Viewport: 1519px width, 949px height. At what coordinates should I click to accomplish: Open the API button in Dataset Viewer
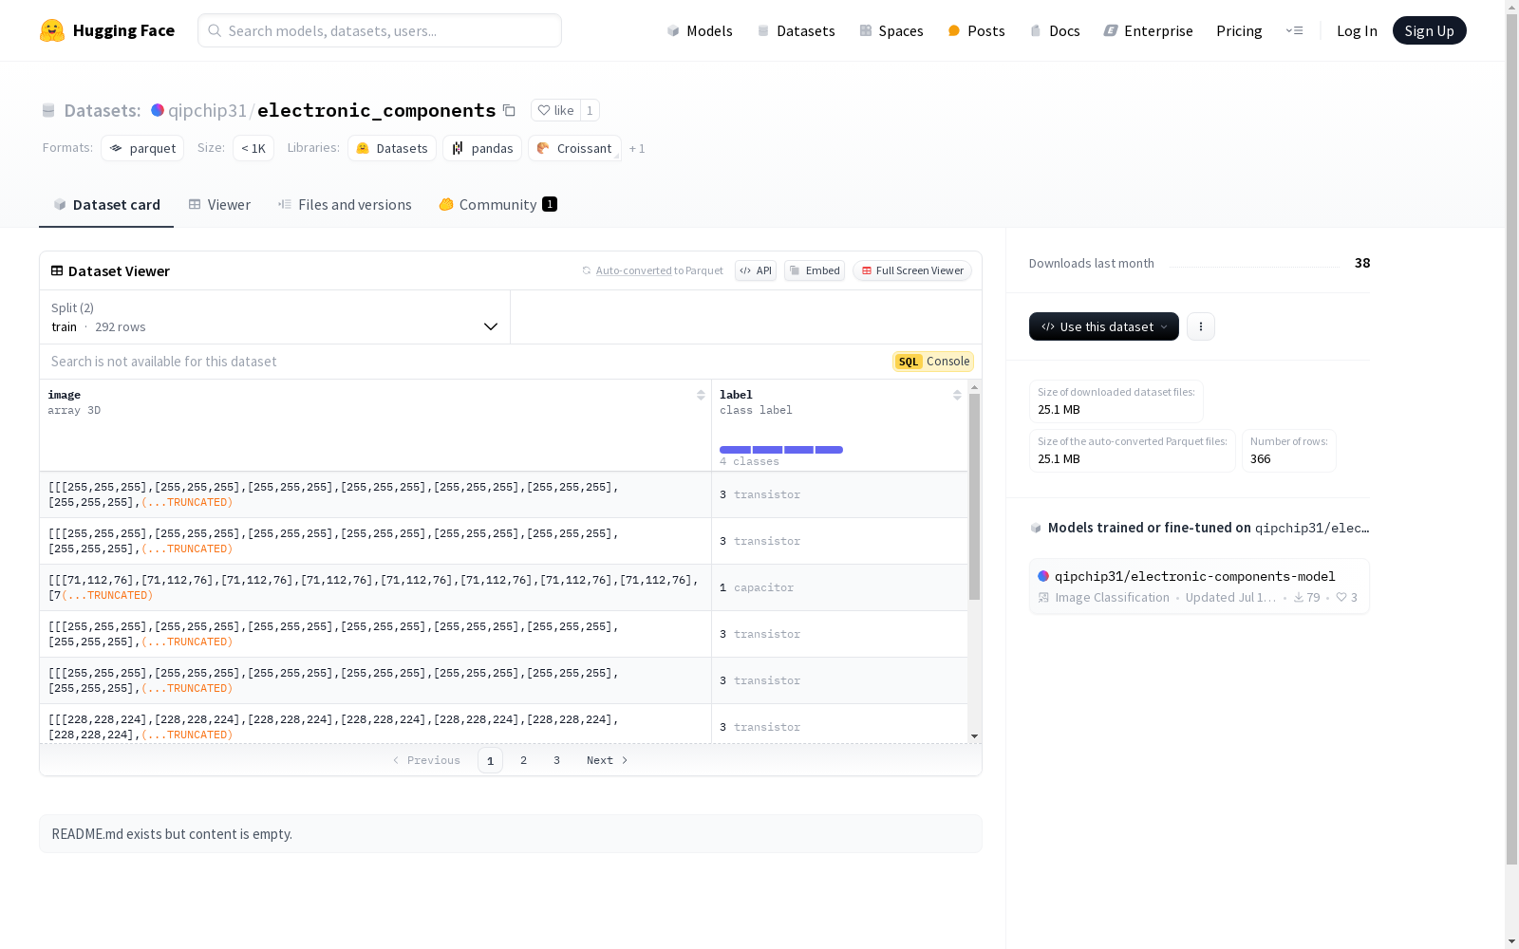(756, 270)
